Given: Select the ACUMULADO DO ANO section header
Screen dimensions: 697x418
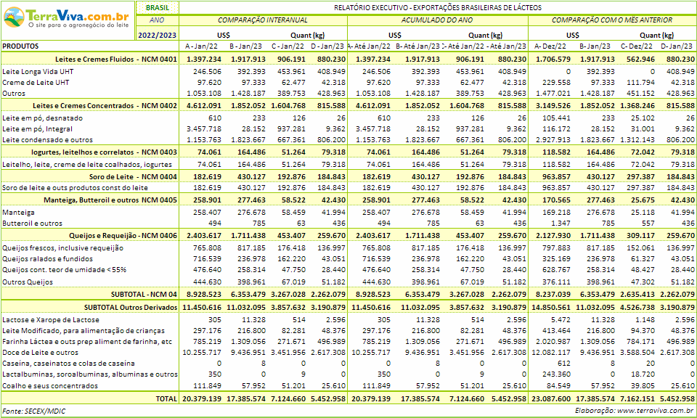Looking at the screenshot, I should point(437,20).
